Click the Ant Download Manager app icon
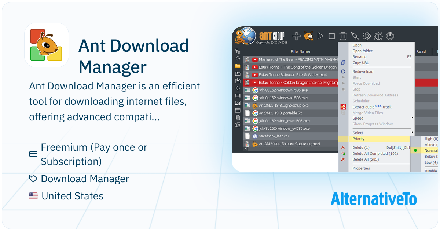The image size is (440, 231). 47,45
